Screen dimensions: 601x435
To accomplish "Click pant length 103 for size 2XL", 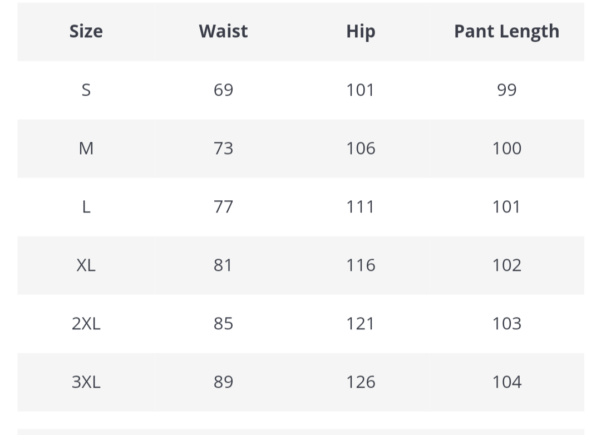I will pyautogui.click(x=506, y=323).
